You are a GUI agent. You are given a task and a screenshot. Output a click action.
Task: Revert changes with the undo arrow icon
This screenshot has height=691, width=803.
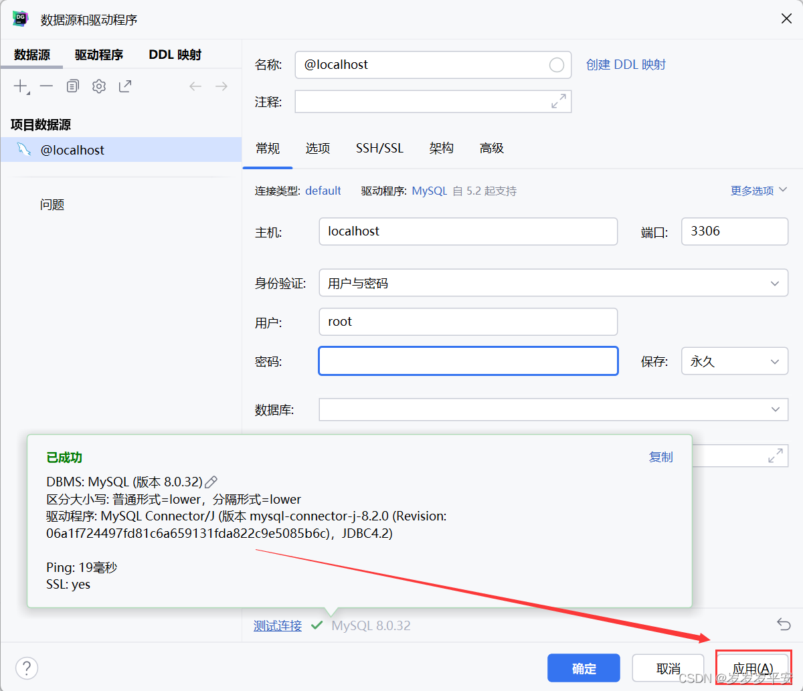[784, 624]
